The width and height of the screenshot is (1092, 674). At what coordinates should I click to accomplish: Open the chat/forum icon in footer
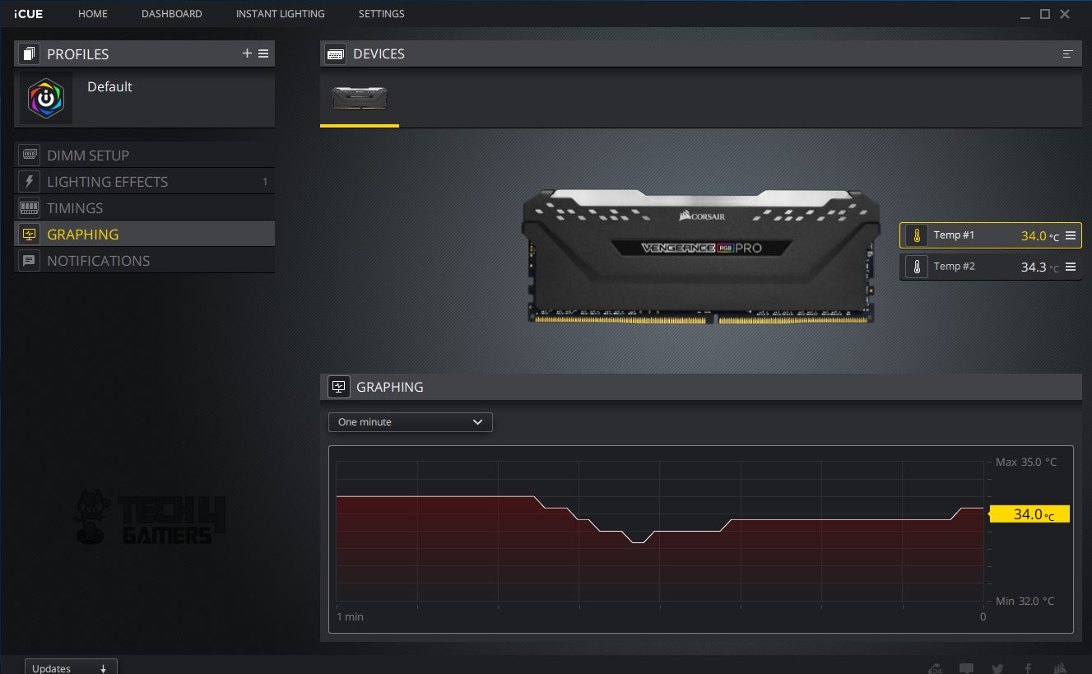point(967,668)
